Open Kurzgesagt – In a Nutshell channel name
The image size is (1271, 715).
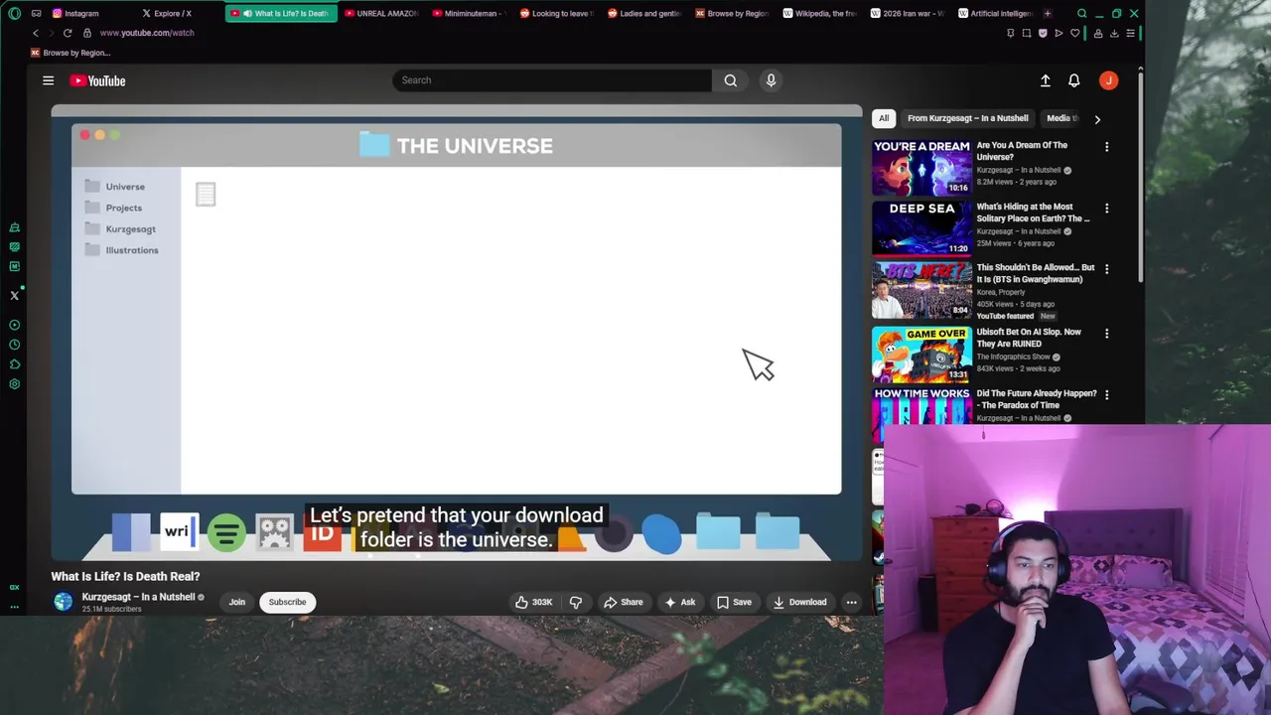(138, 597)
